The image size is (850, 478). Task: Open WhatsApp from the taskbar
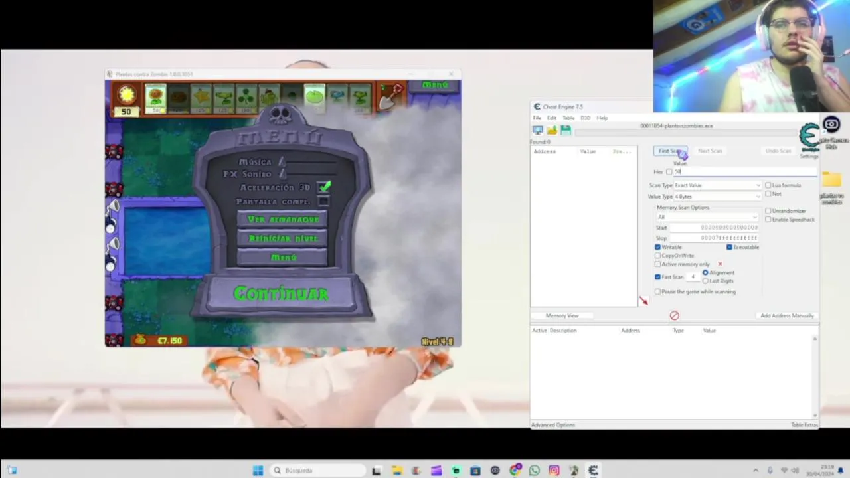click(x=535, y=471)
